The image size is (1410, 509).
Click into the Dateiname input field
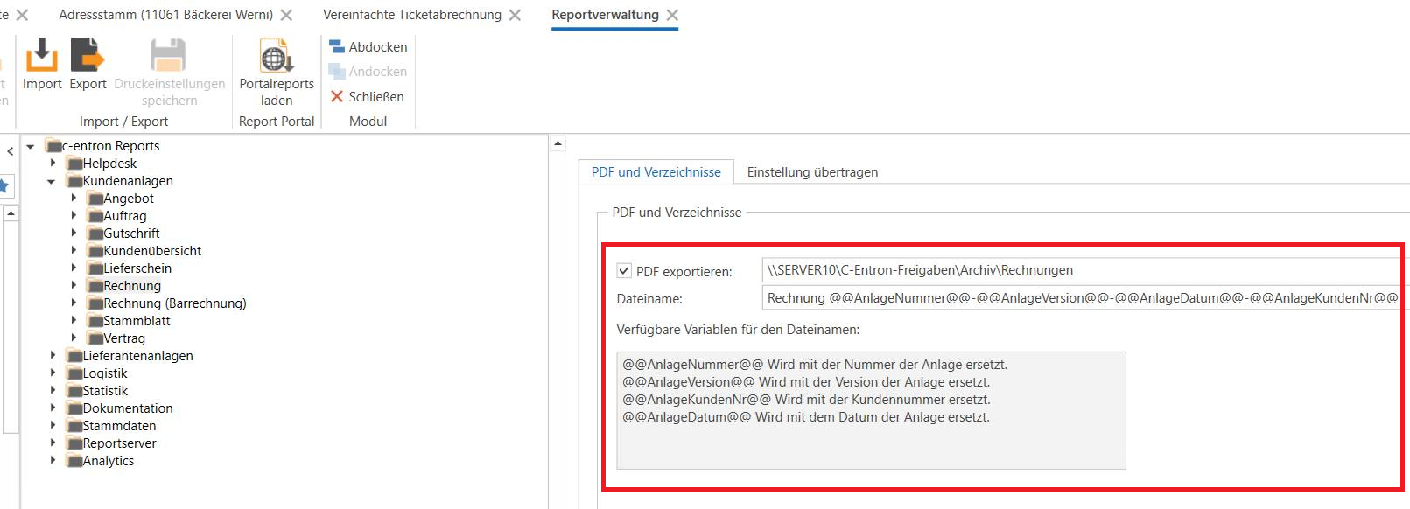[x=1082, y=298]
